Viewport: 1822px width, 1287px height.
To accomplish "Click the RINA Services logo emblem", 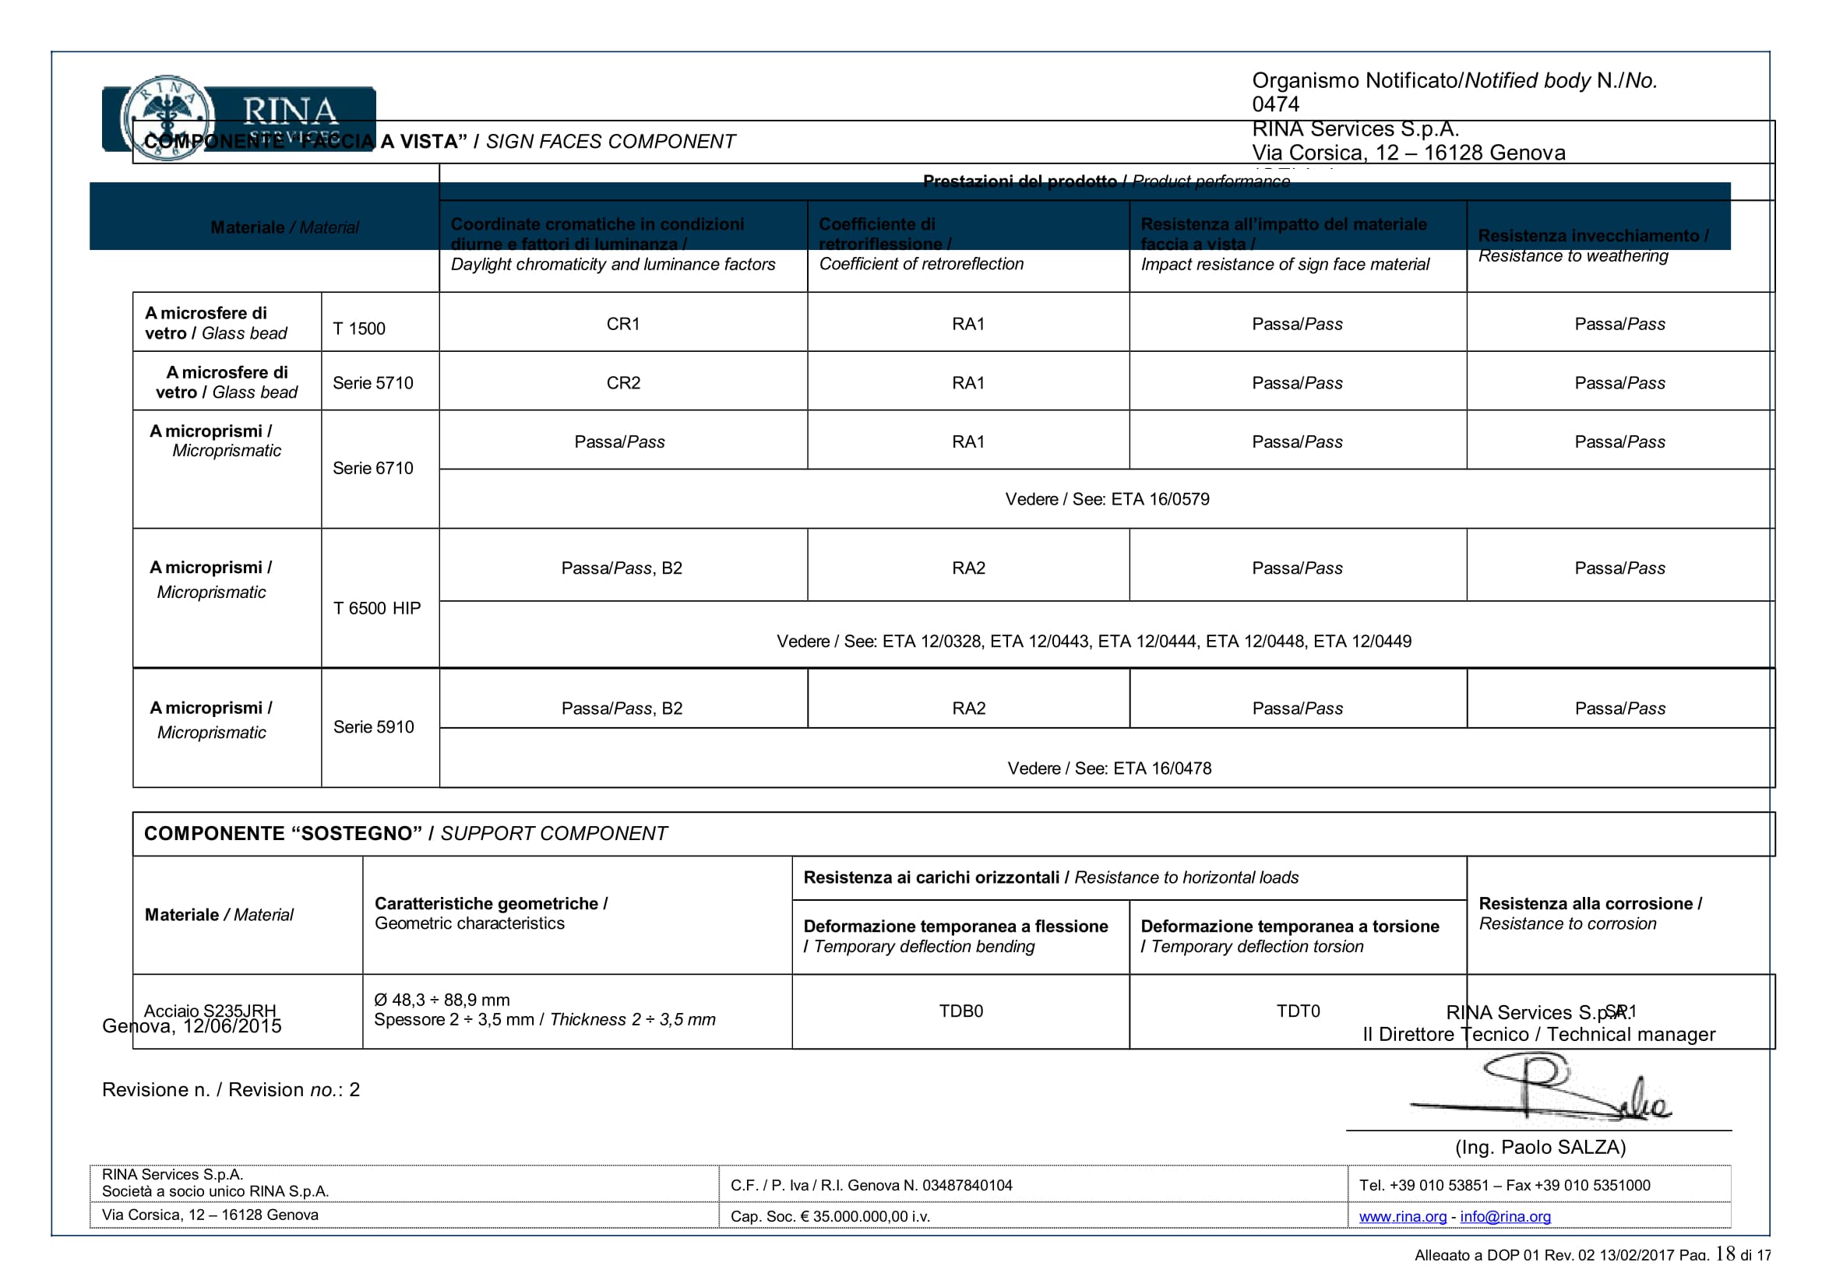I will 167,118.
